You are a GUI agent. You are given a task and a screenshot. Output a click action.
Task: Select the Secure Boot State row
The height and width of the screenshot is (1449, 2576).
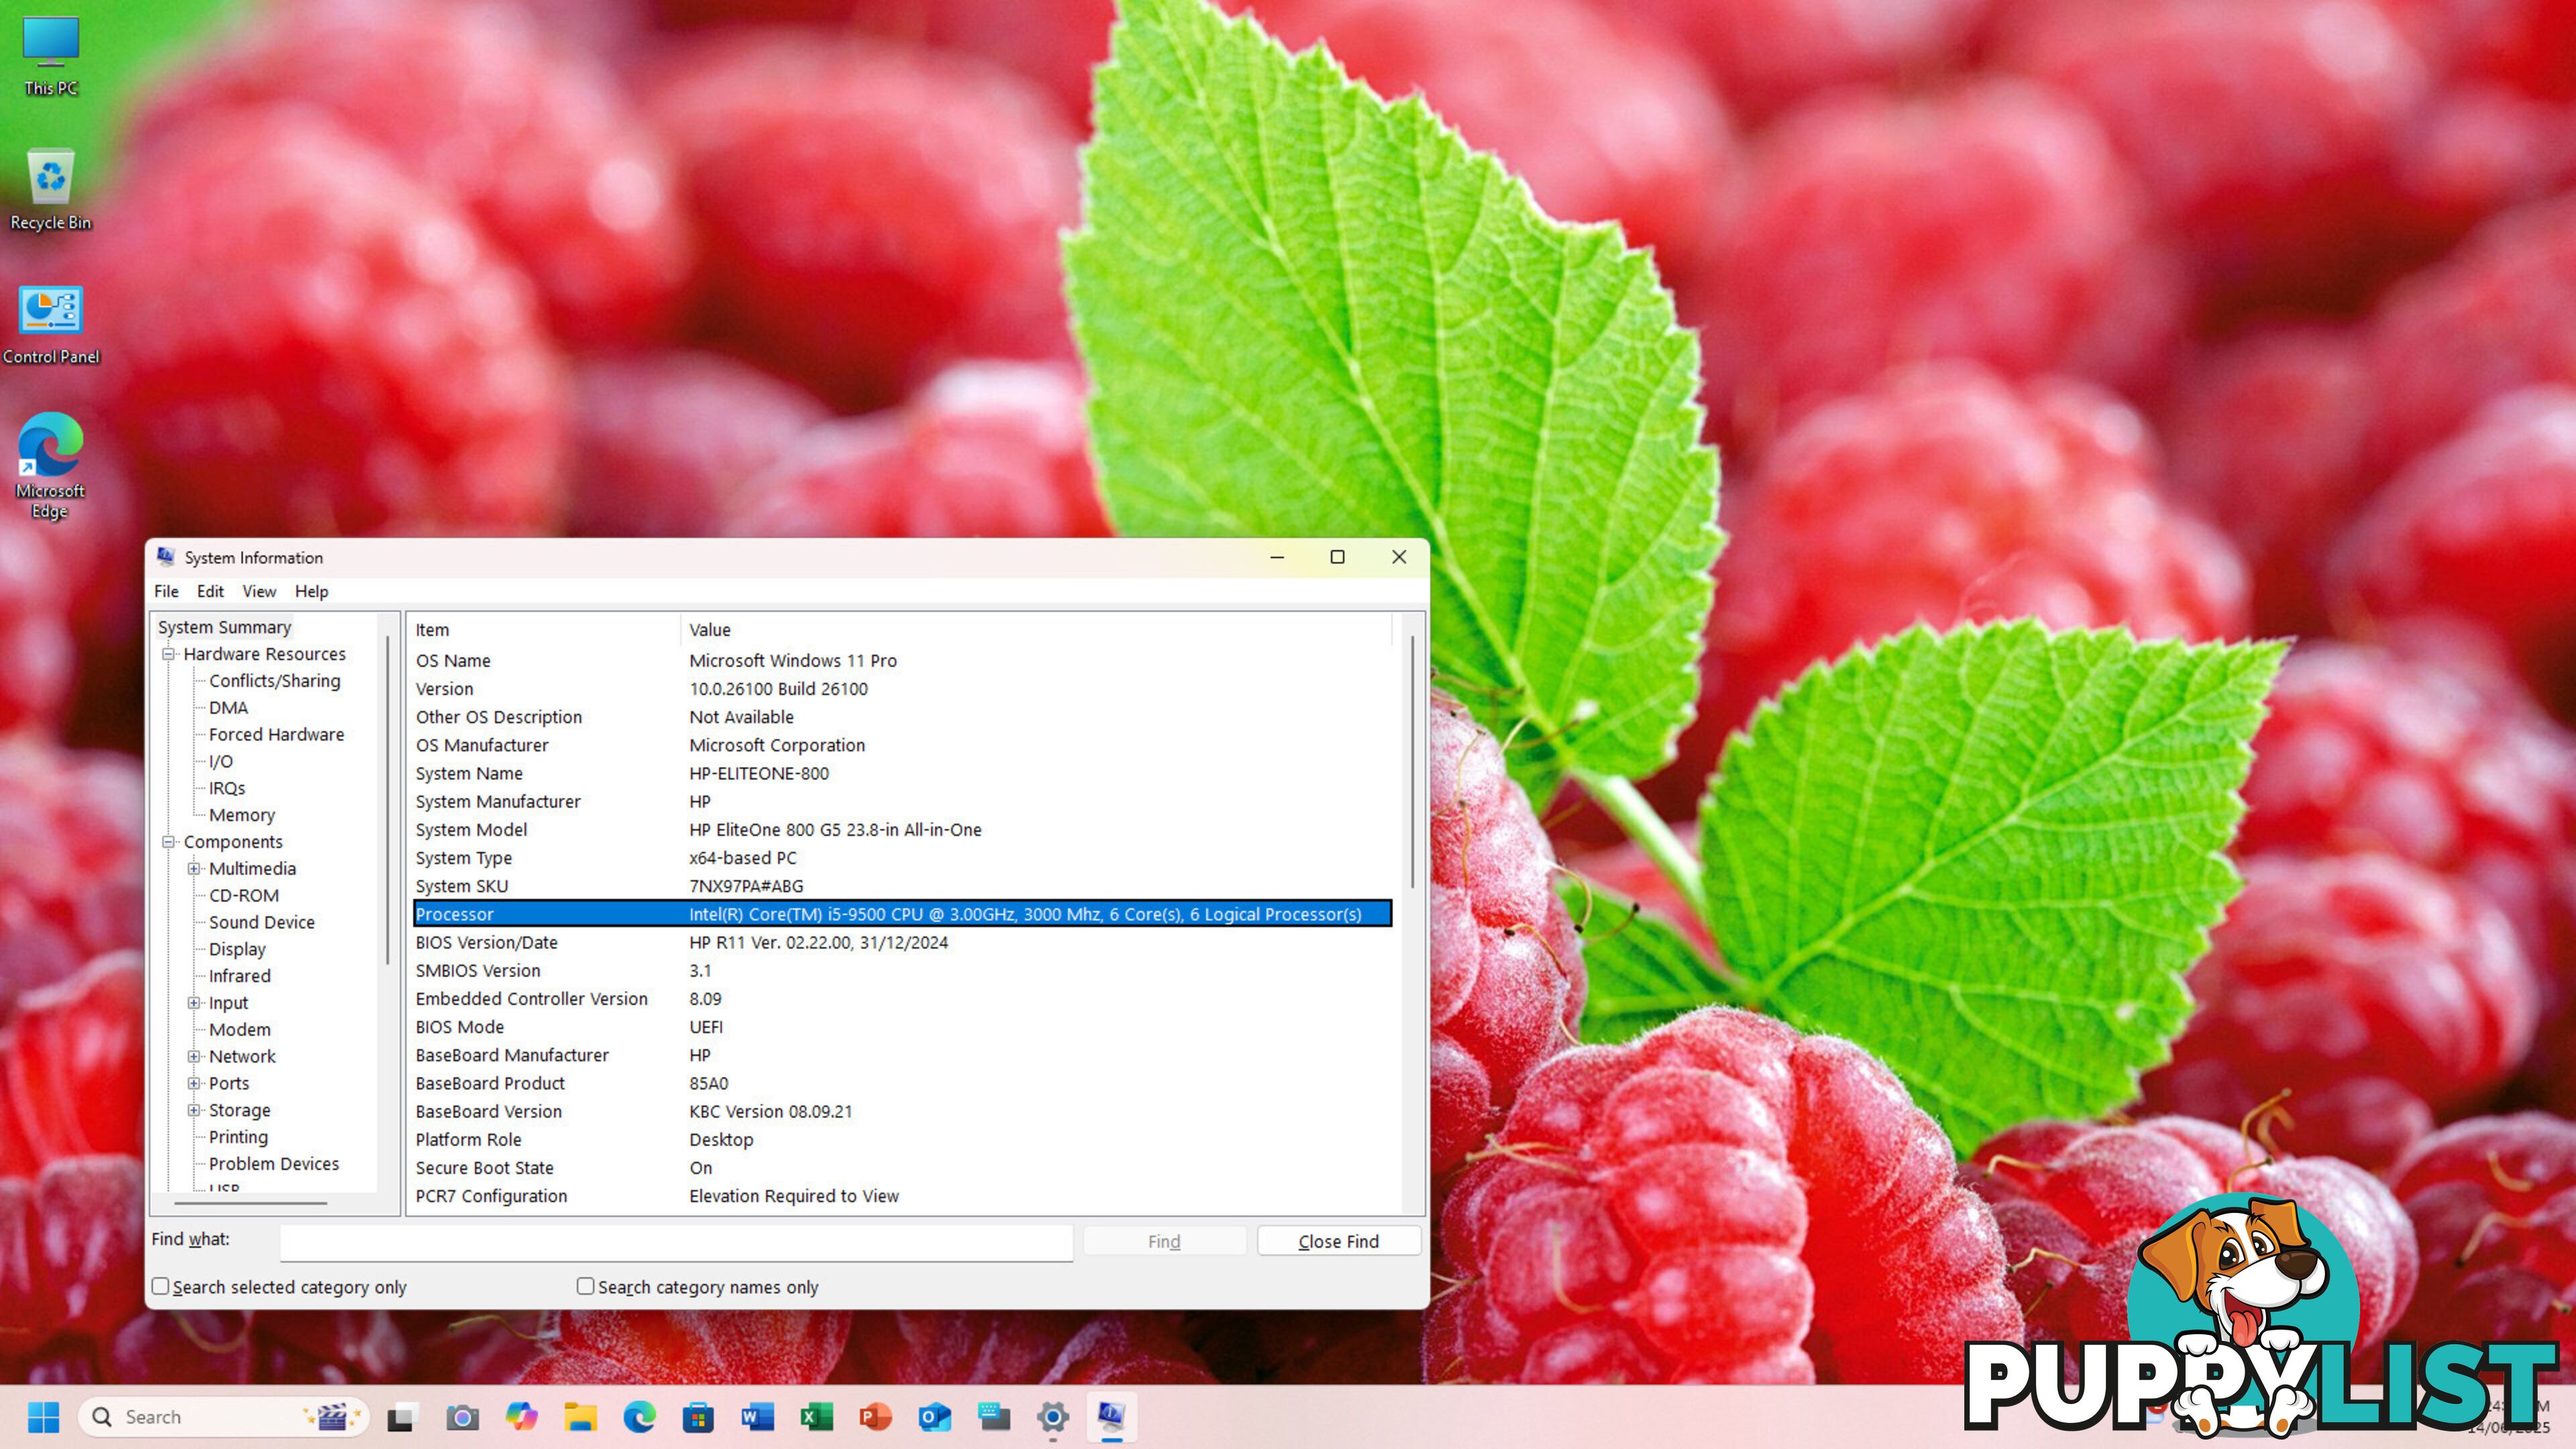(902, 1168)
